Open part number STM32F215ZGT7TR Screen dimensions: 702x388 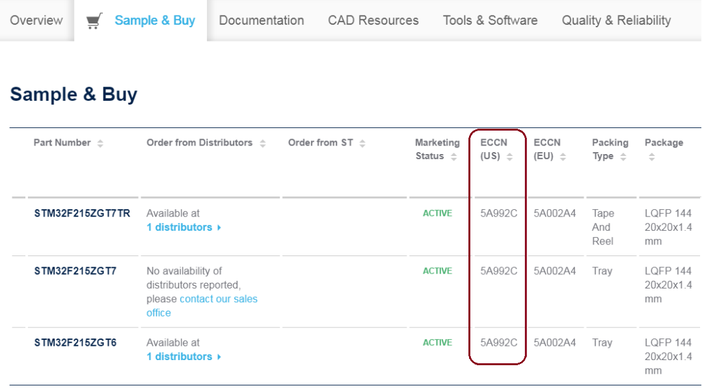[82, 213]
